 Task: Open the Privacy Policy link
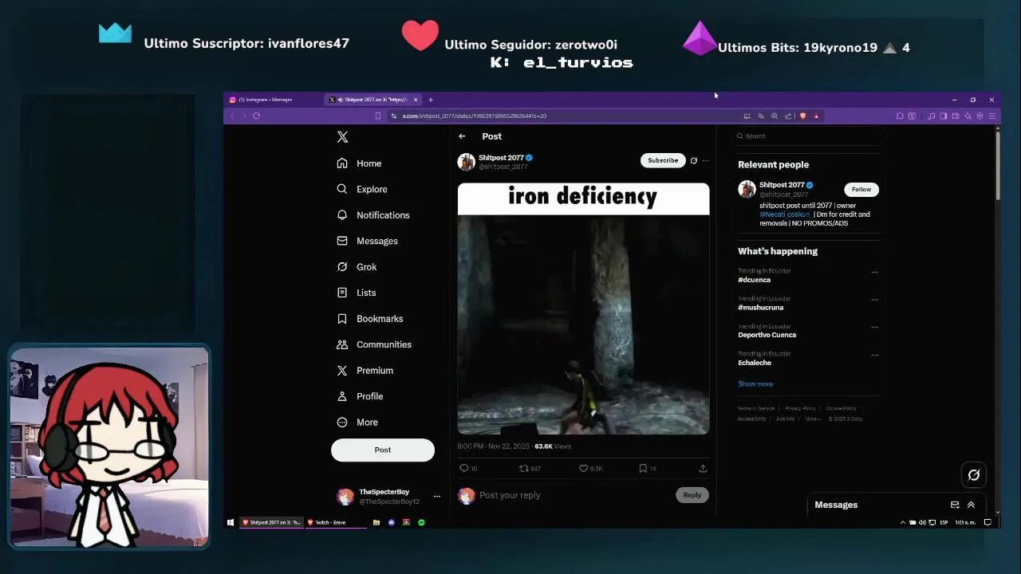[800, 408]
